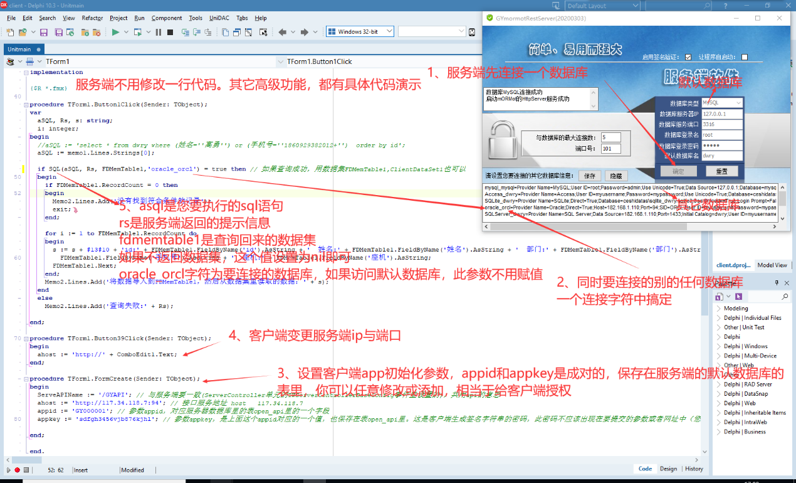The height and width of the screenshot is (483, 796).
Task: Click the Open file toolbar icon
Action: pyautogui.click(x=23, y=32)
